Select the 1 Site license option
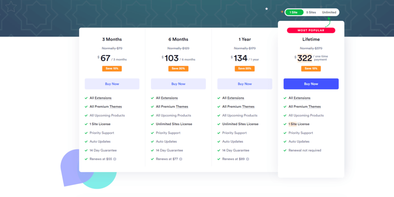 [x=294, y=12]
